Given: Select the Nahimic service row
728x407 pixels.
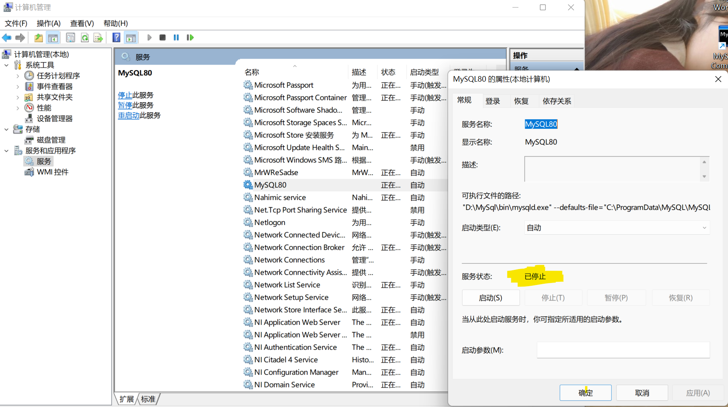Looking at the screenshot, I should 345,197.
